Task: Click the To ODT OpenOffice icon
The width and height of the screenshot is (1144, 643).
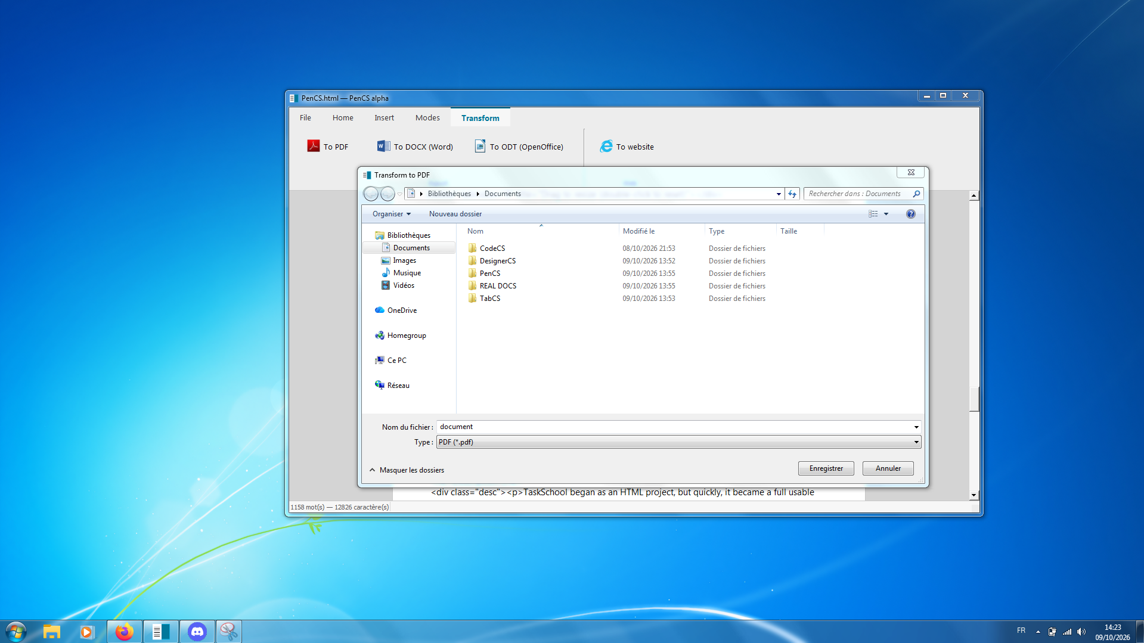Action: 480,146
